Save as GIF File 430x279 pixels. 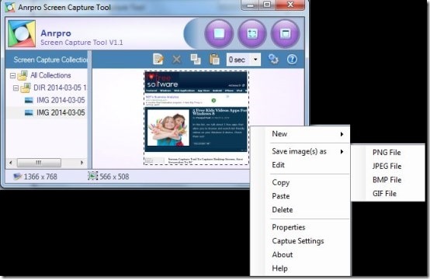388,194
